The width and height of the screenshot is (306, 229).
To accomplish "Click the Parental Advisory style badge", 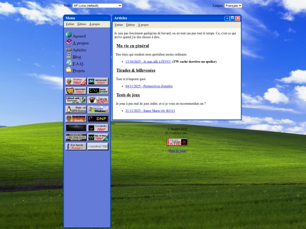I will pyautogui.click(x=76, y=137).
